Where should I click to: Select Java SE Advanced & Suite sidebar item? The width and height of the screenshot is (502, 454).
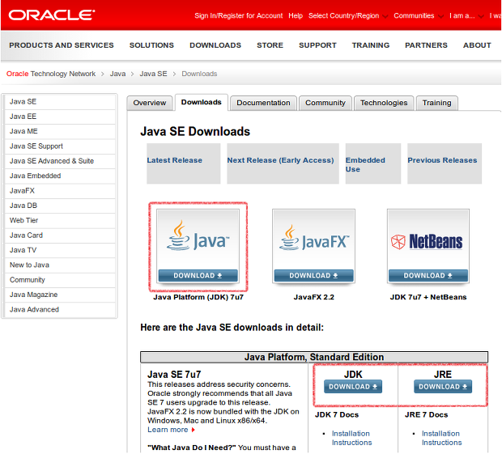pos(60,161)
